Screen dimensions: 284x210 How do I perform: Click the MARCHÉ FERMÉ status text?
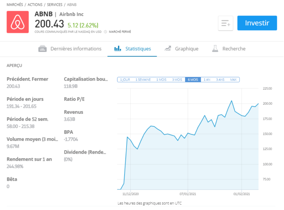pyautogui.click(x=120, y=32)
